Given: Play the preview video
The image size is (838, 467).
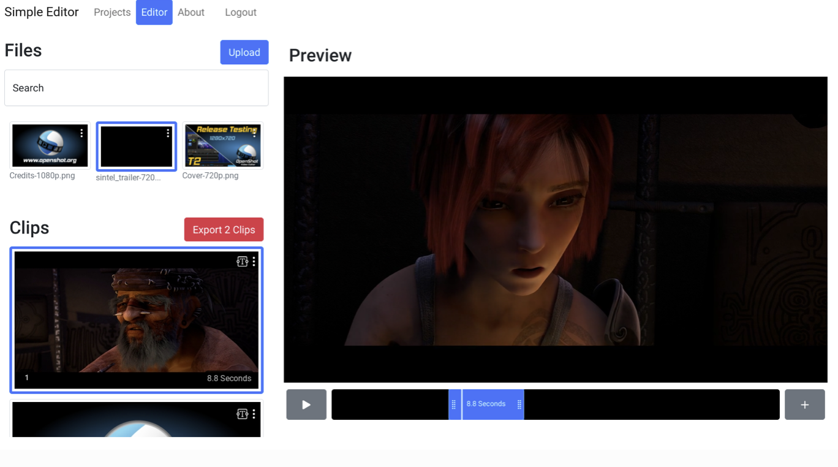Looking at the screenshot, I should coord(306,404).
